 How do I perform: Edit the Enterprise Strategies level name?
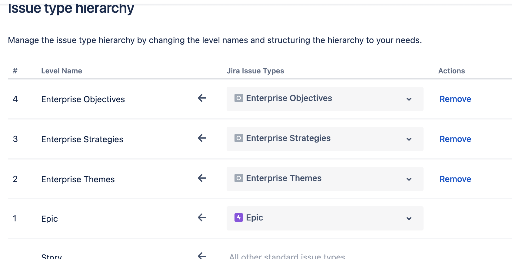(82, 140)
